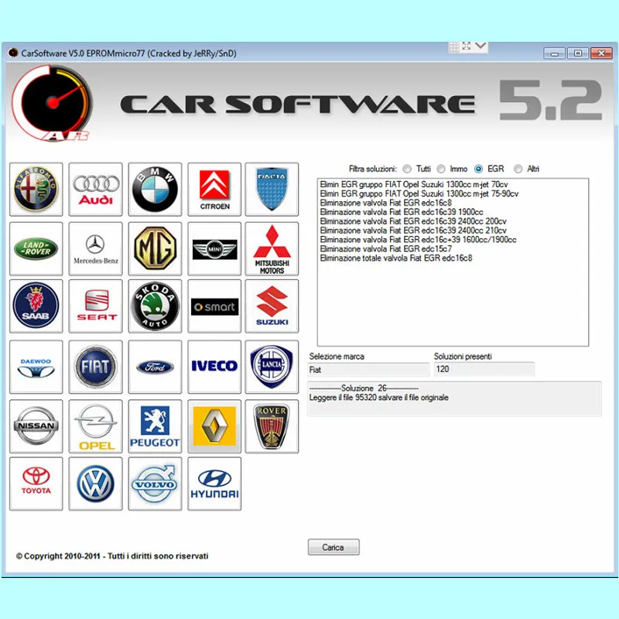Filter solutions by Altri radio button
The width and height of the screenshot is (619, 619).
[518, 169]
